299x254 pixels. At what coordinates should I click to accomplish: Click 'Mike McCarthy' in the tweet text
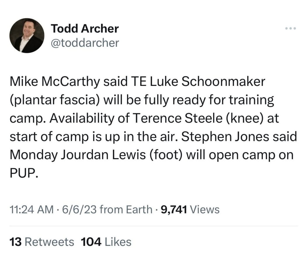(x=54, y=82)
